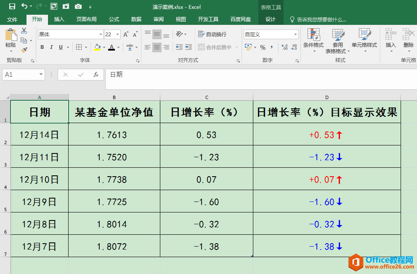
Task: Select row 4 header
Action: (5, 179)
